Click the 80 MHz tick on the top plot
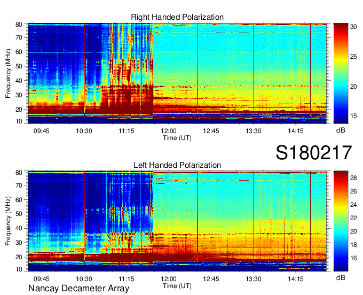363x295 pixels. pos(19,25)
